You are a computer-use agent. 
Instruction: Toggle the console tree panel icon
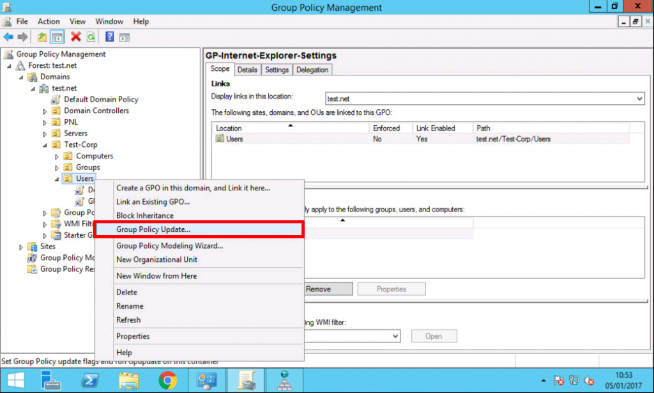click(57, 37)
